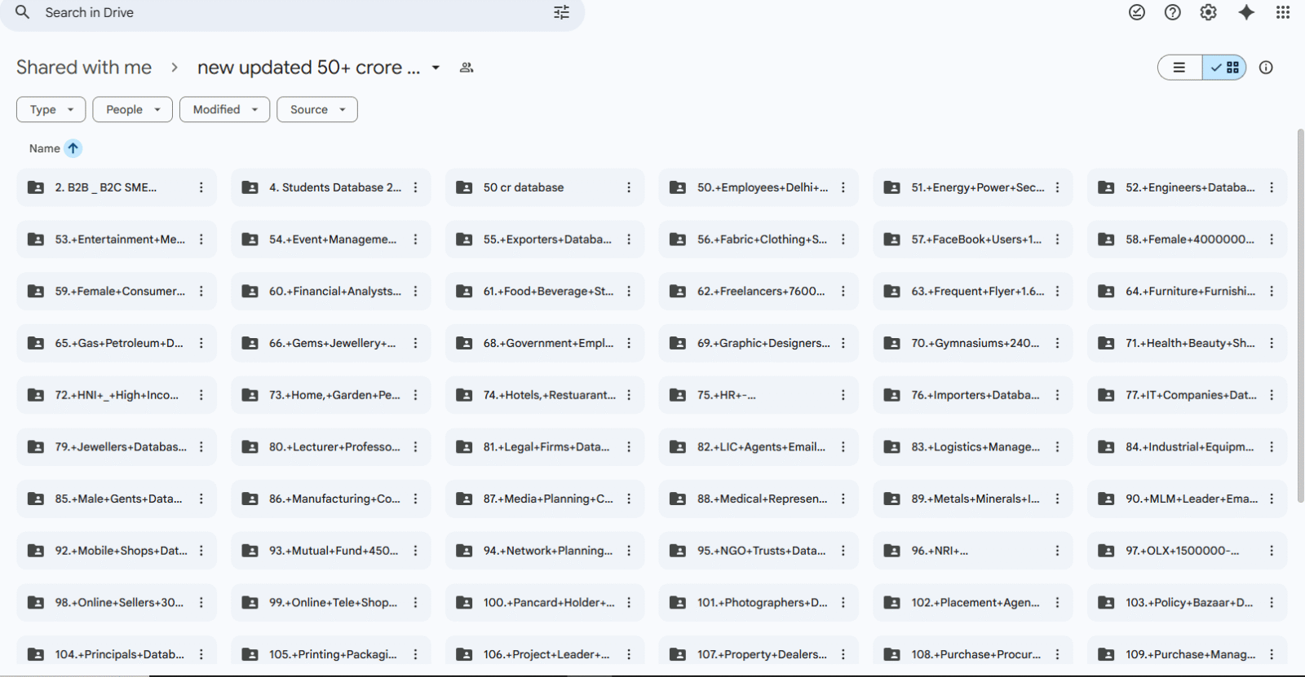Click the Search in Drive field
The height and width of the screenshot is (677, 1305).
(285, 12)
